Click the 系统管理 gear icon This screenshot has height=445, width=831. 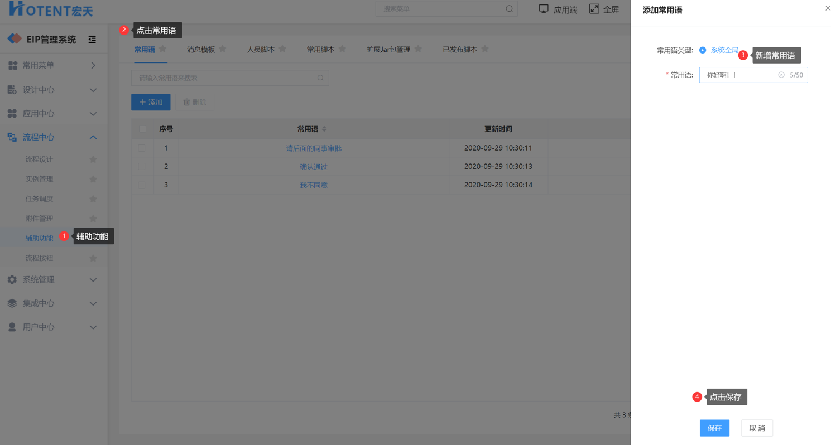[12, 279]
